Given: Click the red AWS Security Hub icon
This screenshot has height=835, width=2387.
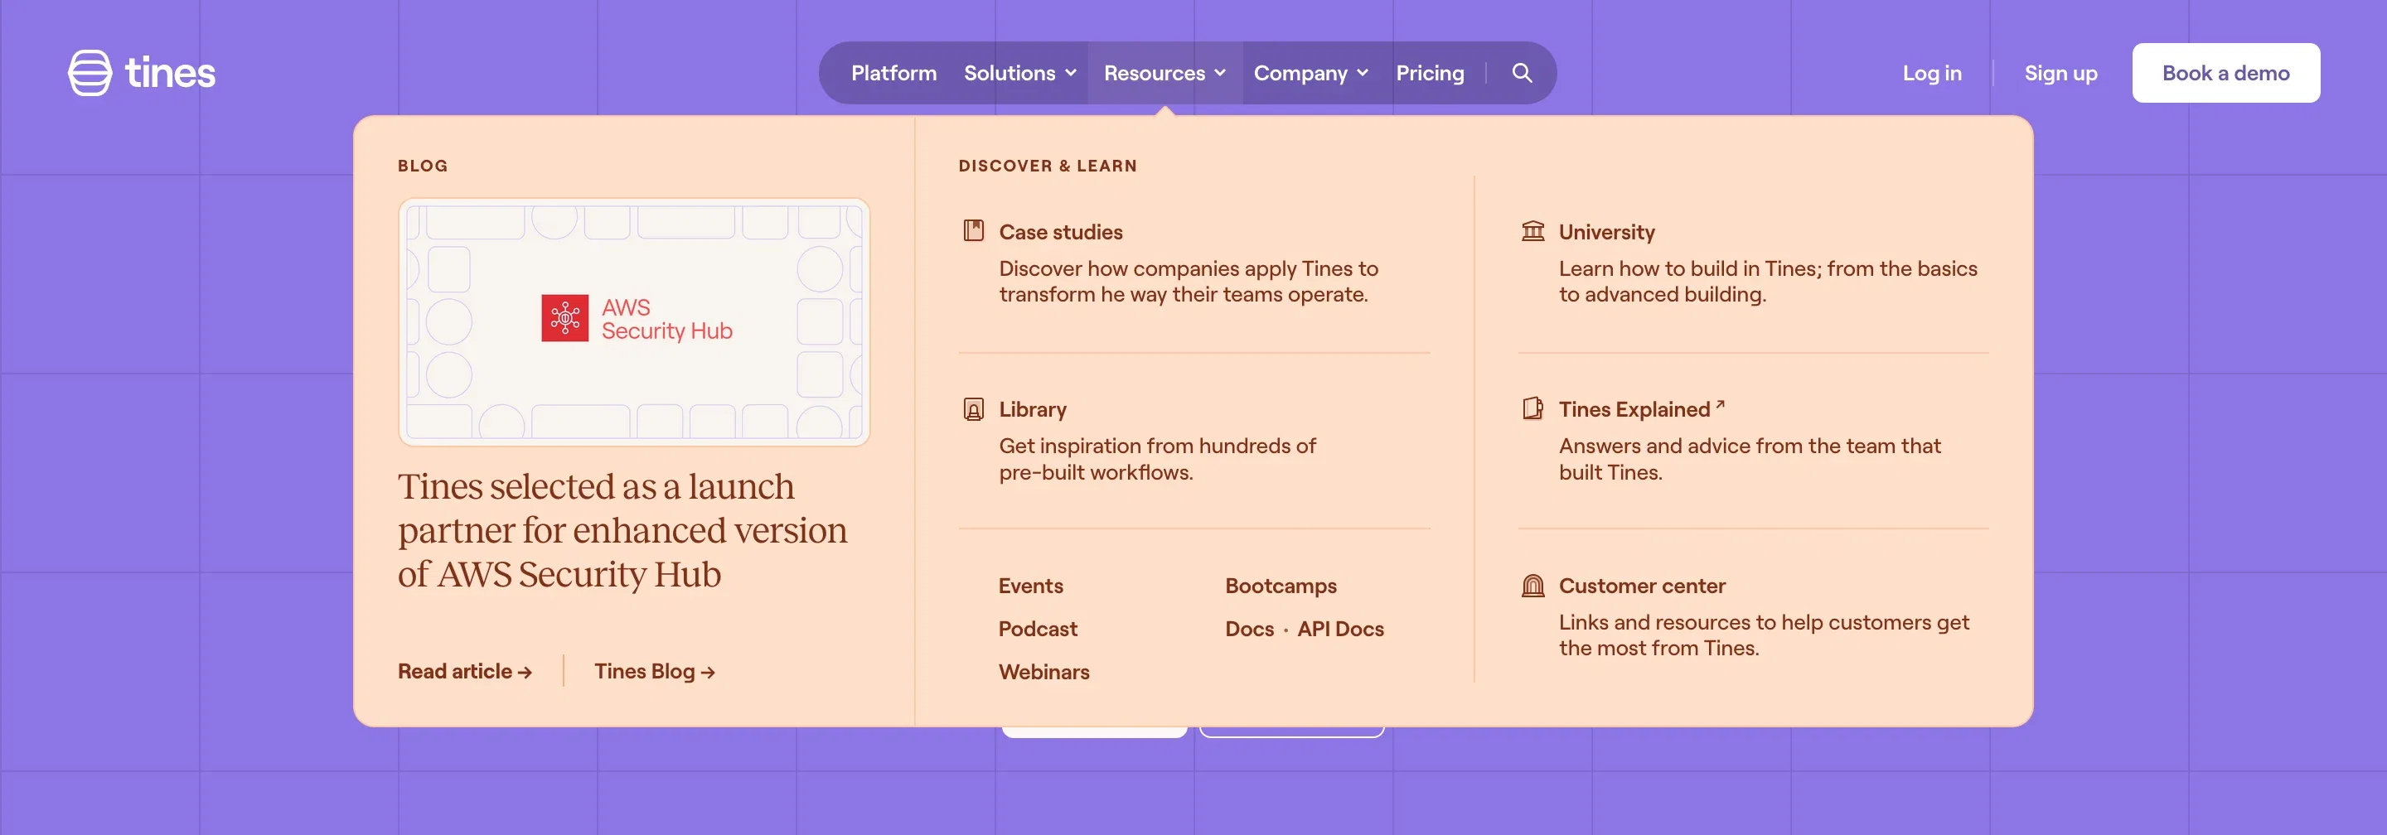Looking at the screenshot, I should [565, 318].
